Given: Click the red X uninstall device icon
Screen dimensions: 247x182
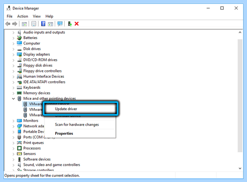Looking at the screenshot, I should click(77, 24).
